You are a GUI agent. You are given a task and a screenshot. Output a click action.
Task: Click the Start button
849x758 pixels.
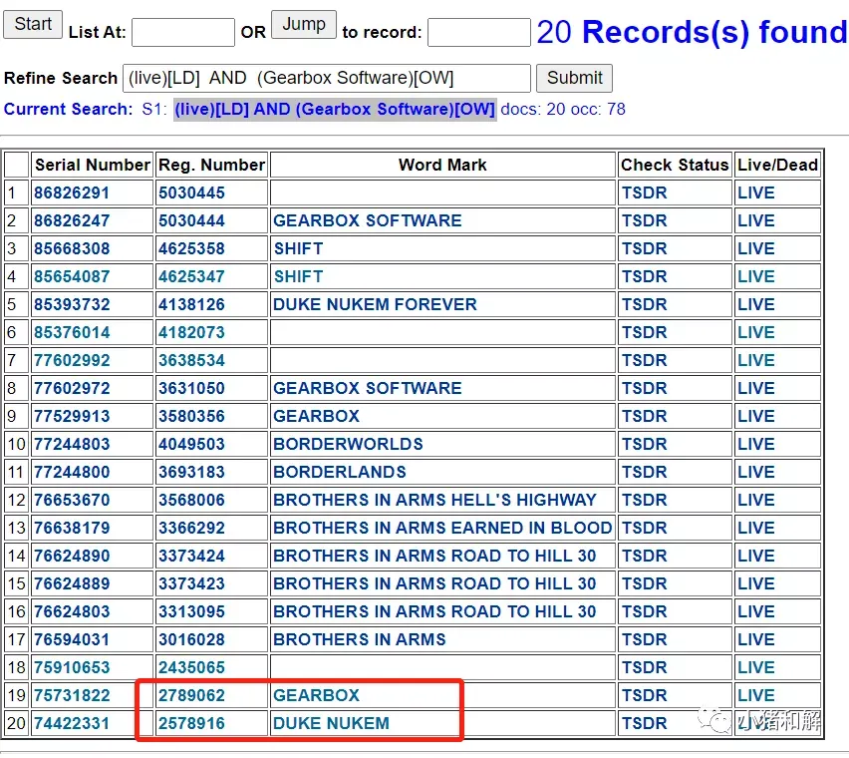coord(33,24)
